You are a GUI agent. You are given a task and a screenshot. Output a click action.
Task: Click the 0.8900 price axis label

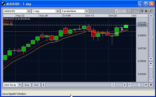click(x=142, y=35)
